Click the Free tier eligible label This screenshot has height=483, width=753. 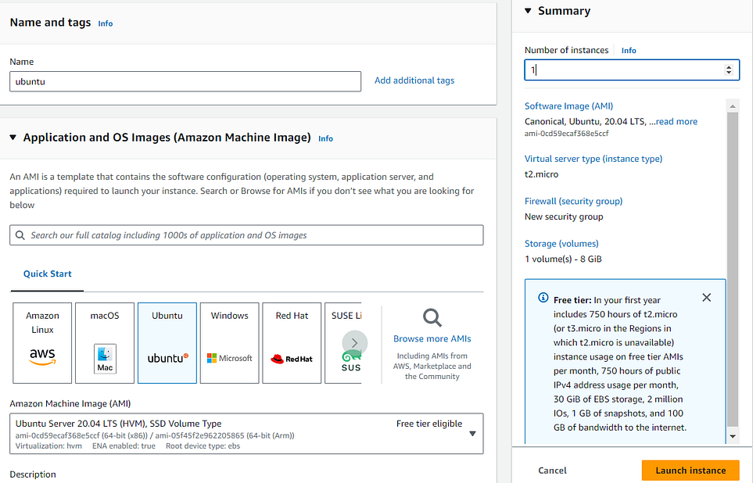point(429,424)
